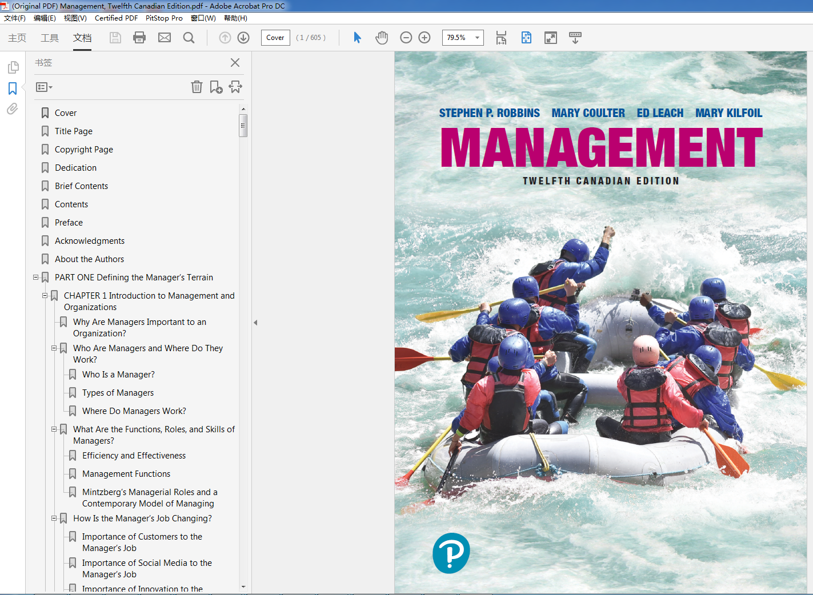813x595 pixels.
Task: Click the Print icon
Action: (139, 38)
